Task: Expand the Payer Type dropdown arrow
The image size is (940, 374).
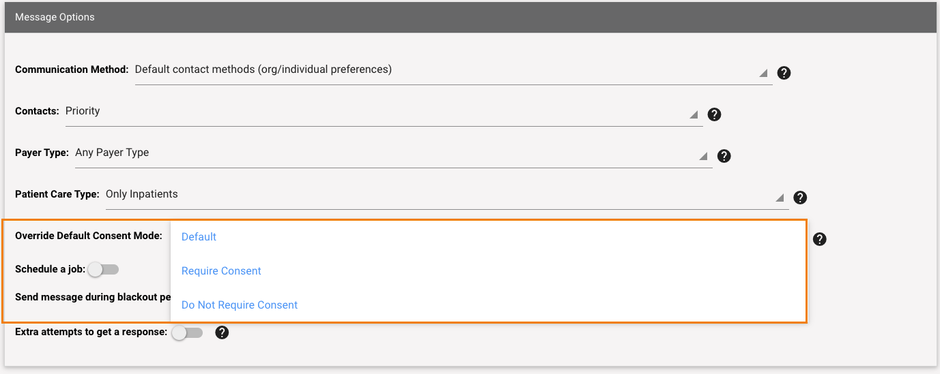Action: coord(703,156)
